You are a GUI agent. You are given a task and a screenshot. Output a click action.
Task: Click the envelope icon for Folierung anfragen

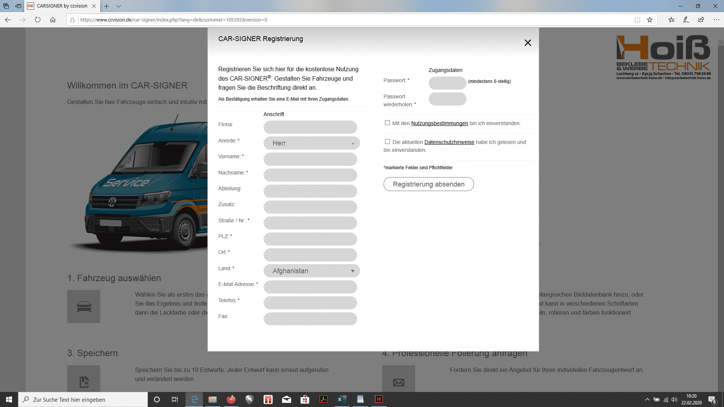click(x=398, y=379)
